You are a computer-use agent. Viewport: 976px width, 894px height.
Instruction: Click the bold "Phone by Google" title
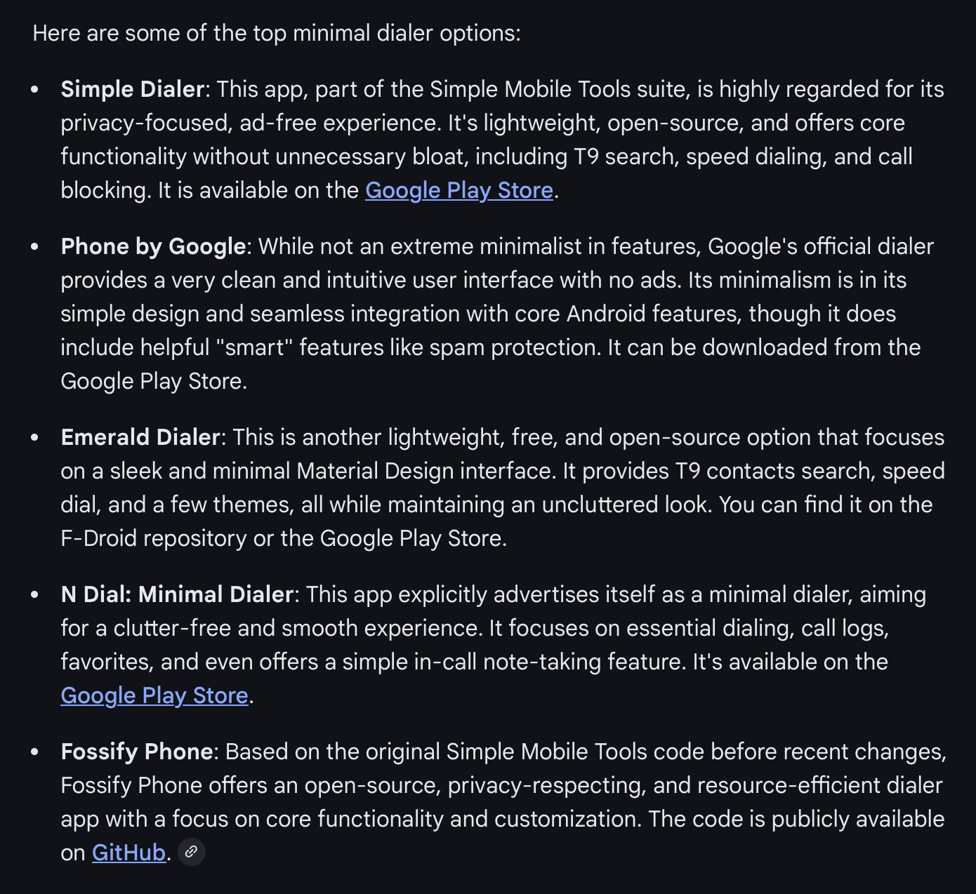(153, 246)
